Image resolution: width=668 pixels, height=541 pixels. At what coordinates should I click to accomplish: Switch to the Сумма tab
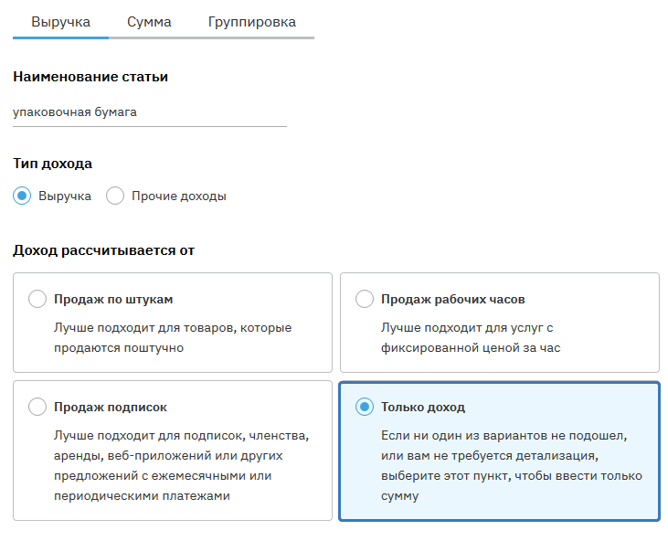[x=149, y=22]
